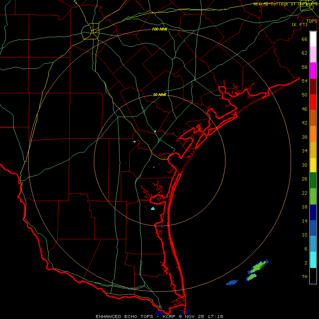Screen dimensions: 319x319
Task: Click the dark red 54 kft legend swatch
Action: pyautogui.click(x=313, y=87)
